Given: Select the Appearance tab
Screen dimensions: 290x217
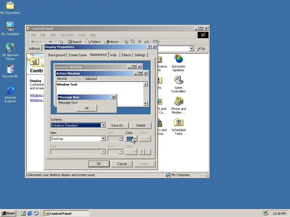Looking at the screenshot, I should pos(98,55).
